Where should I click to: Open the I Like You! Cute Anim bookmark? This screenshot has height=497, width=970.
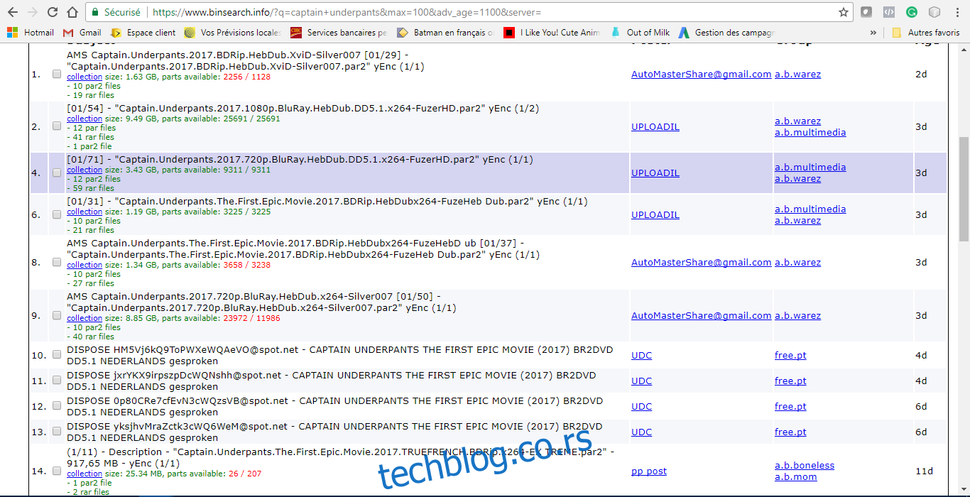click(x=552, y=33)
